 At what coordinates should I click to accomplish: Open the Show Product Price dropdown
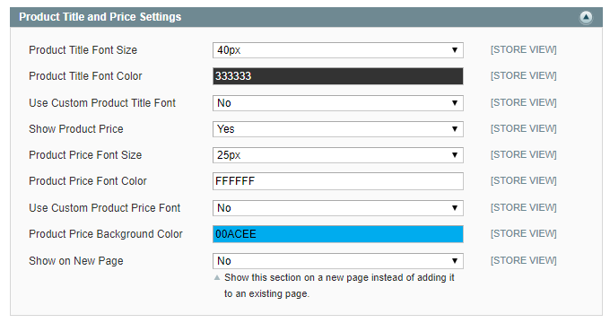pos(337,129)
